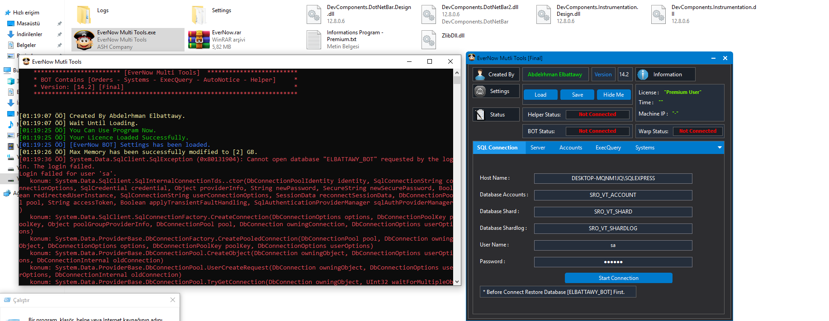Click the blue Information icon
The width and height of the screenshot is (829, 321).
pyautogui.click(x=643, y=74)
